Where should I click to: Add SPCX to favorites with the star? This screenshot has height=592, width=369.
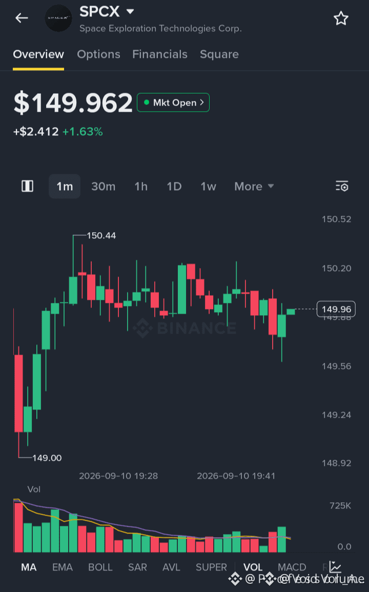click(341, 18)
